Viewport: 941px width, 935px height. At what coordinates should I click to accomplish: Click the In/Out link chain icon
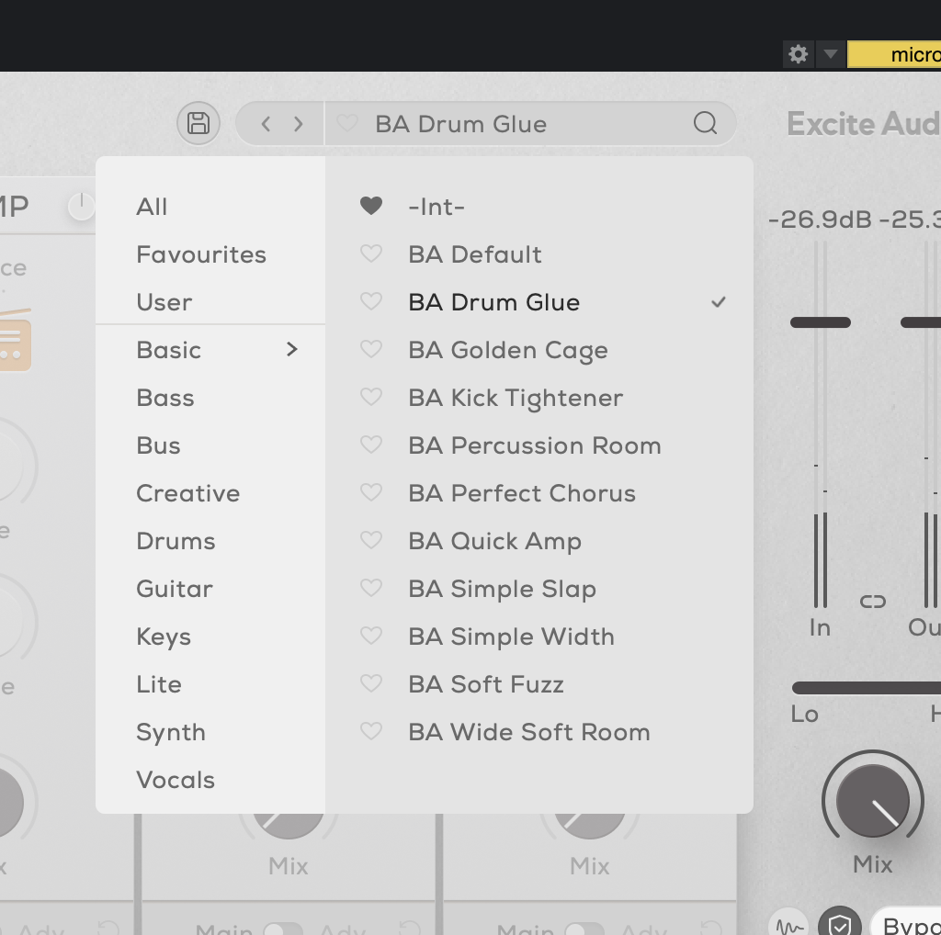872,602
